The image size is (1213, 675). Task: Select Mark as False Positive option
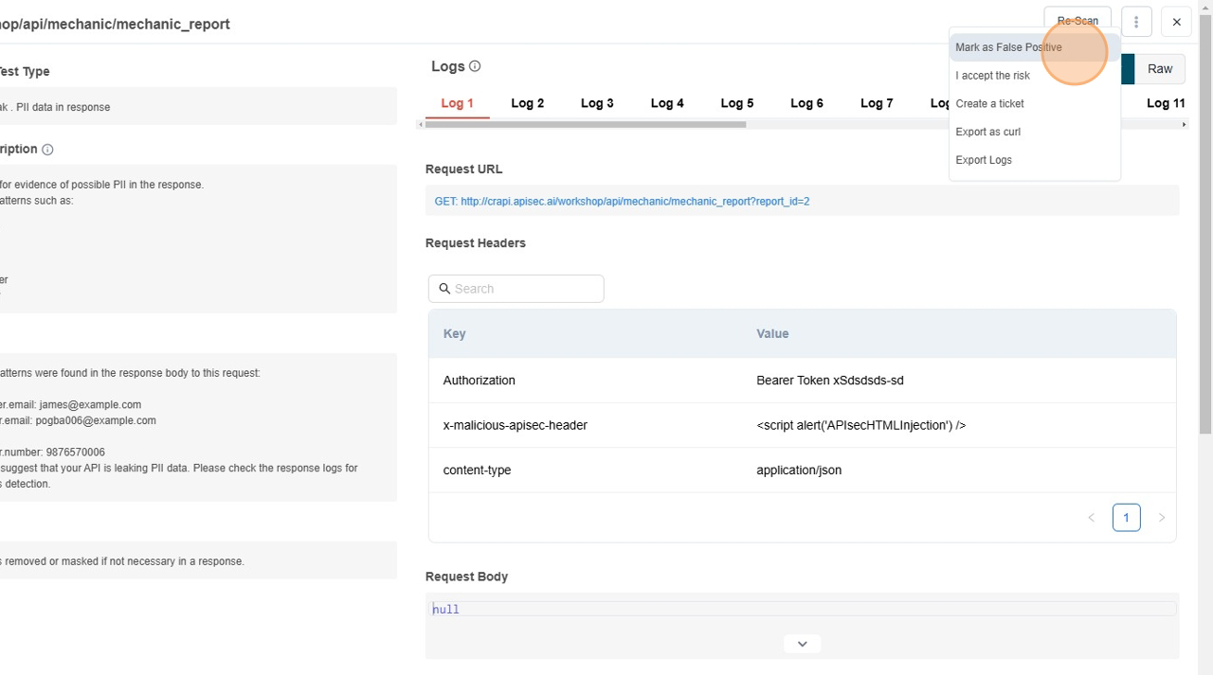tap(1008, 47)
